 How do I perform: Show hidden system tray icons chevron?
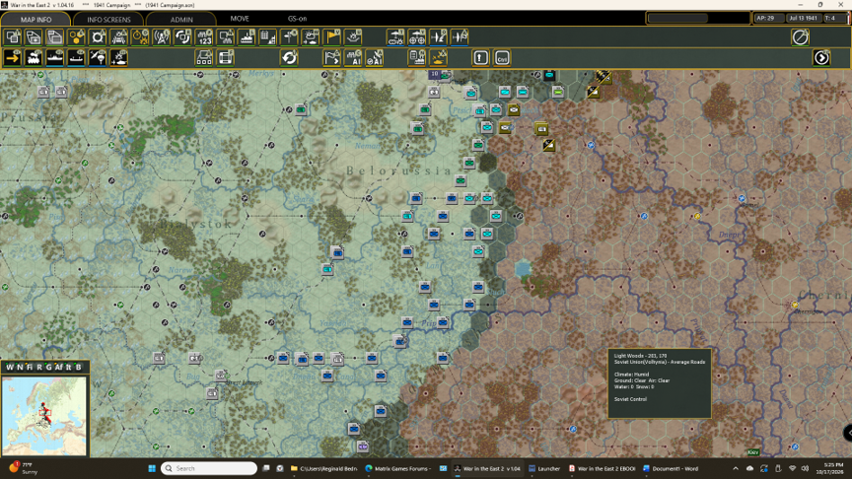736,468
